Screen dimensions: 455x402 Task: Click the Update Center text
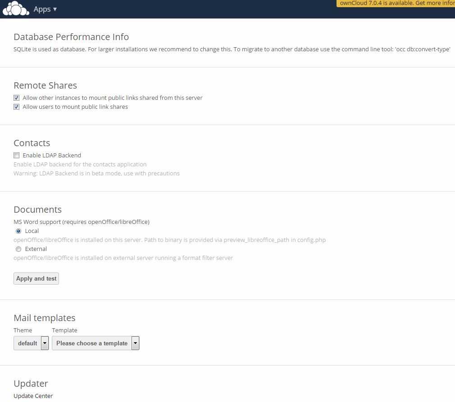coord(33,396)
